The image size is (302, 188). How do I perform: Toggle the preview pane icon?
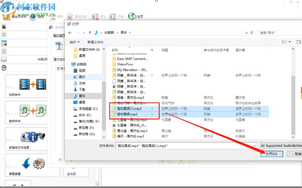click(x=298, y=42)
